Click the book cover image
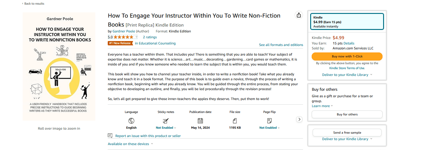 click(x=59, y=66)
